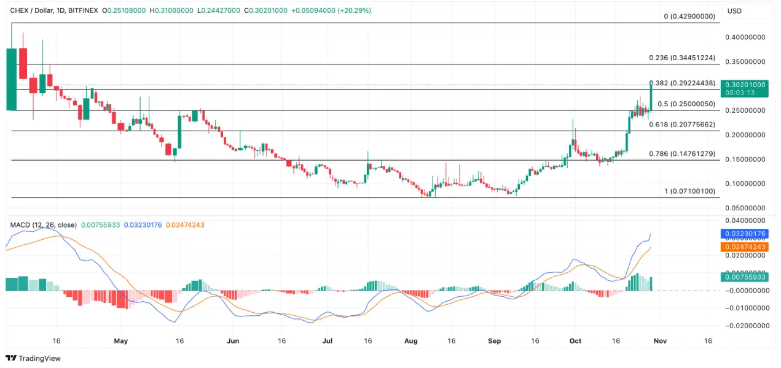The image size is (781, 368).
Task: Click the blue MACD axis tag 0.03230176
Action: (x=745, y=234)
